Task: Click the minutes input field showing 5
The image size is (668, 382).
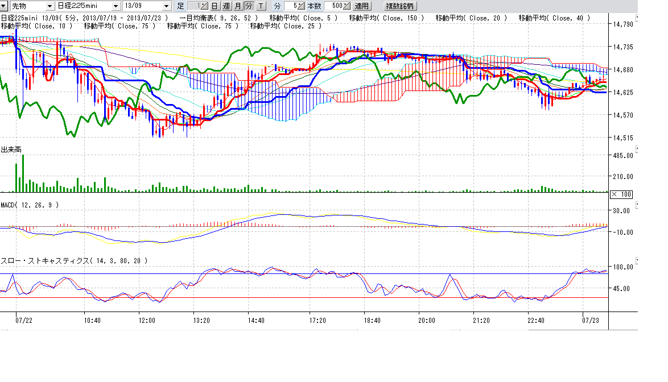Action: [x=291, y=6]
